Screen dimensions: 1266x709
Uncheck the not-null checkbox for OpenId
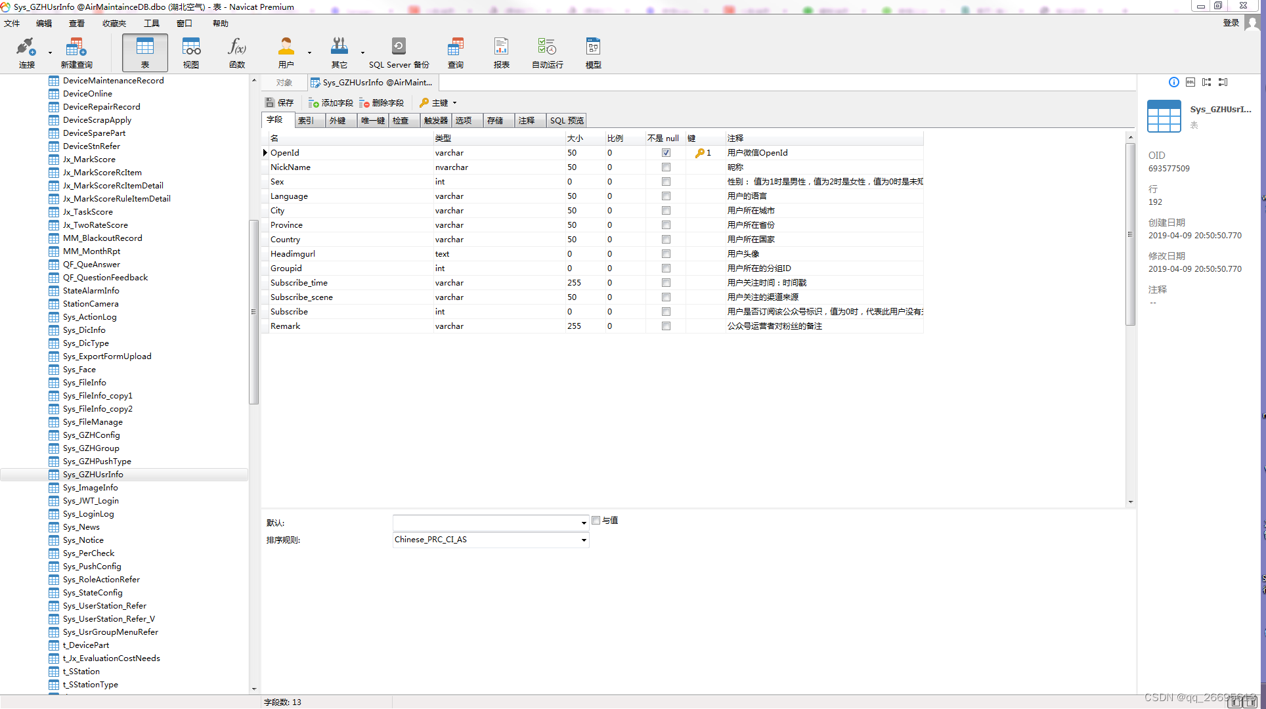tap(666, 153)
